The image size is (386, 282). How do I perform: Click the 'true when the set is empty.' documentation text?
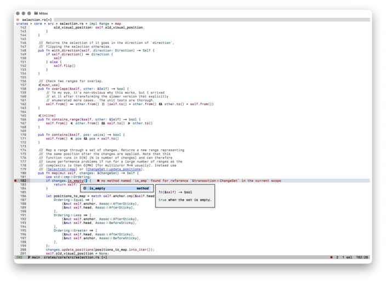(x=185, y=200)
